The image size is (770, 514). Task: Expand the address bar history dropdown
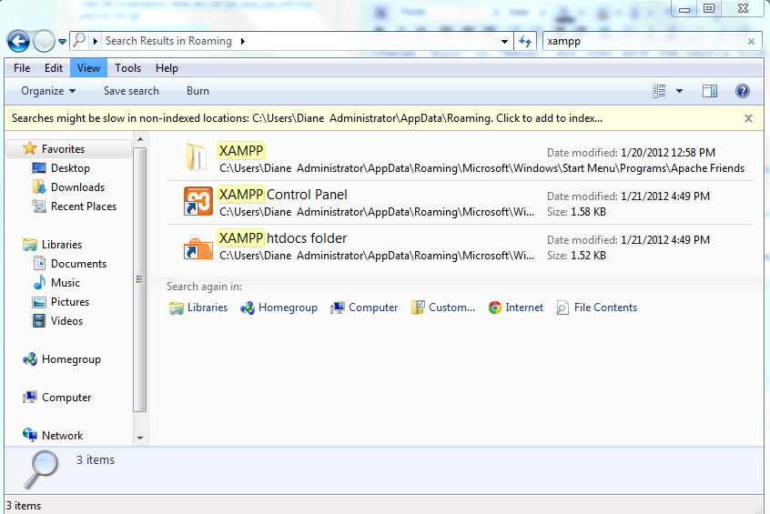(x=505, y=41)
